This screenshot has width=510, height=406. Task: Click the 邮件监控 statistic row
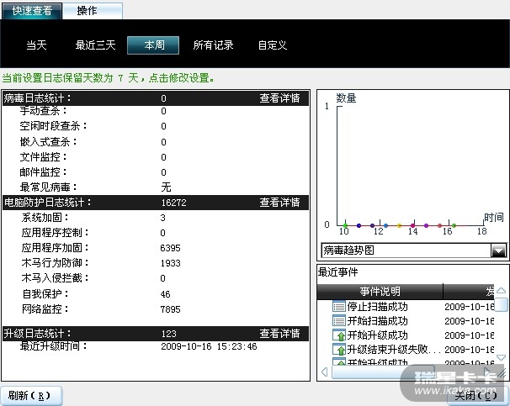pos(156,171)
